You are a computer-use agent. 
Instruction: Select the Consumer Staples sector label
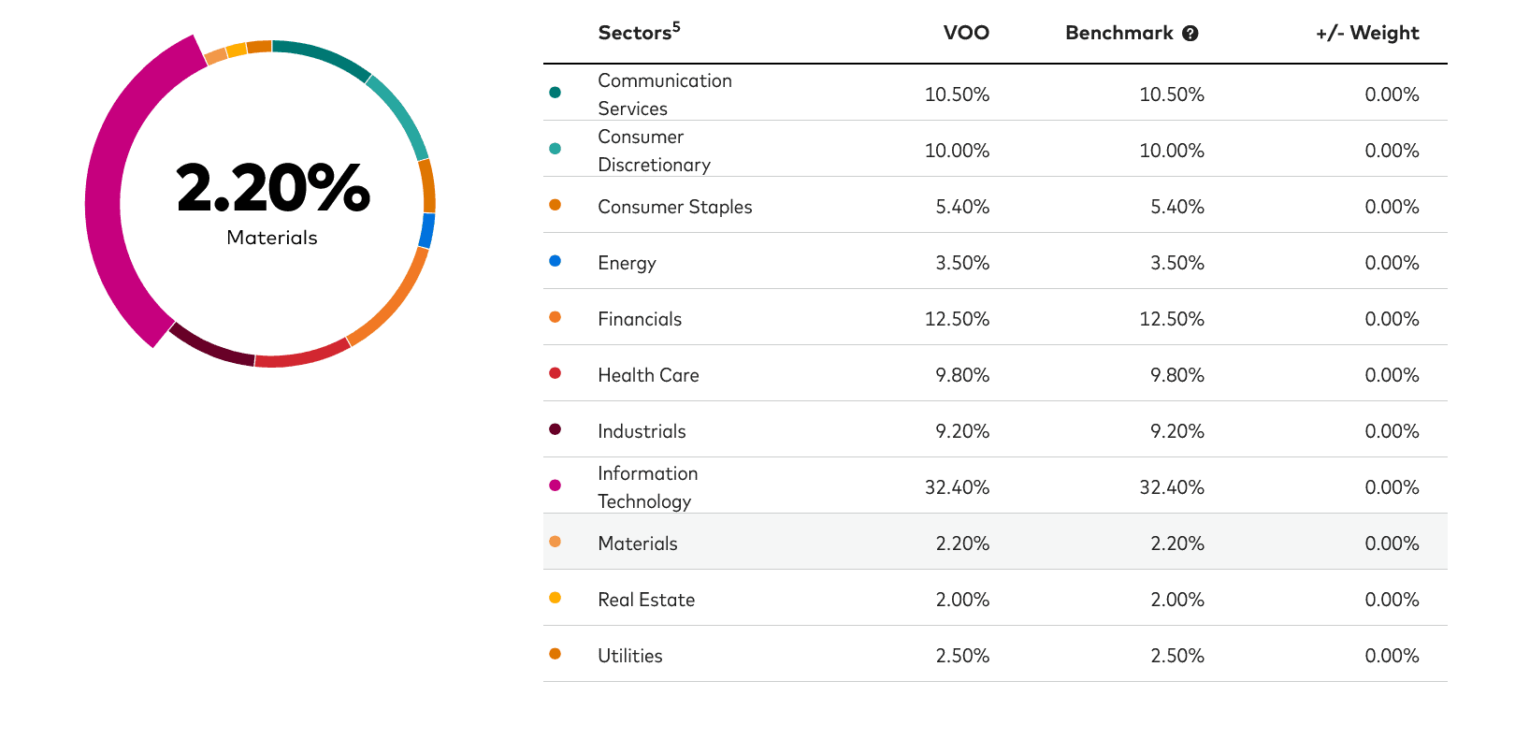click(674, 207)
